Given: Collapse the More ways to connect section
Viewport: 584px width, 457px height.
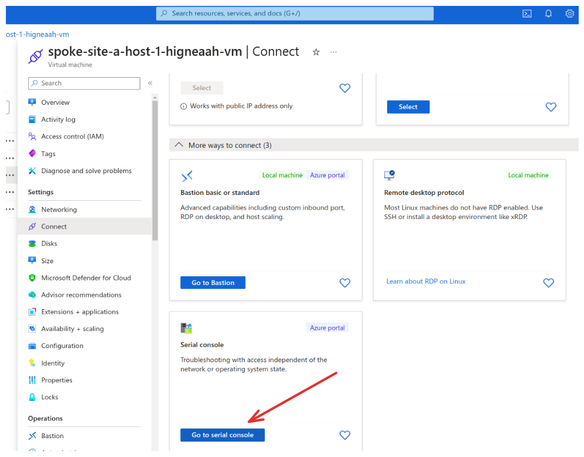Looking at the screenshot, I should pyautogui.click(x=179, y=145).
